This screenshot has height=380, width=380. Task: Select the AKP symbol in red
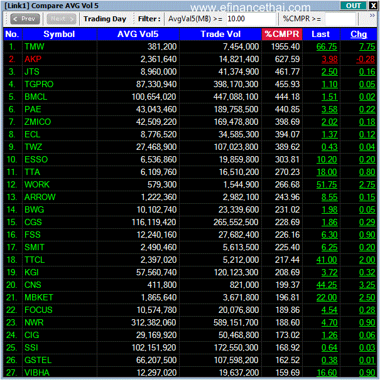click(x=33, y=59)
